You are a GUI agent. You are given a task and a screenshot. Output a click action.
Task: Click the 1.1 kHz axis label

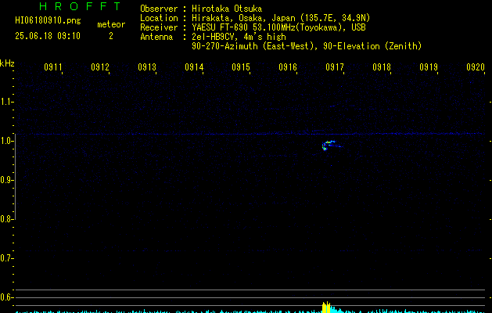6,102
